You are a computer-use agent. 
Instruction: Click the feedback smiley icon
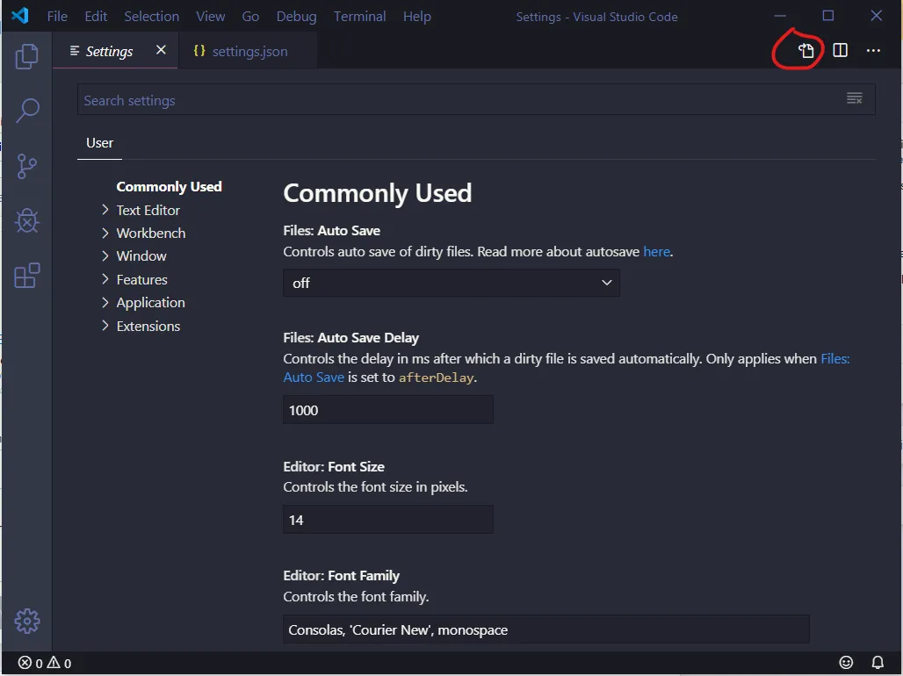(846, 662)
